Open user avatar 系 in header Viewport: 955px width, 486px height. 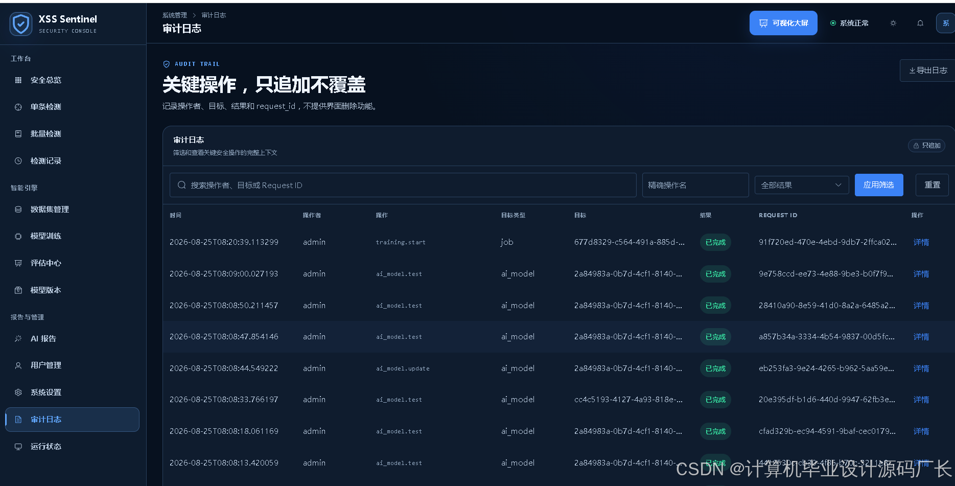click(946, 23)
